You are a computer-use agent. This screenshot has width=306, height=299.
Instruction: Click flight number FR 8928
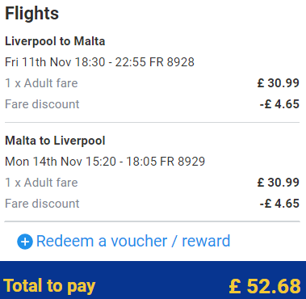tap(172, 62)
